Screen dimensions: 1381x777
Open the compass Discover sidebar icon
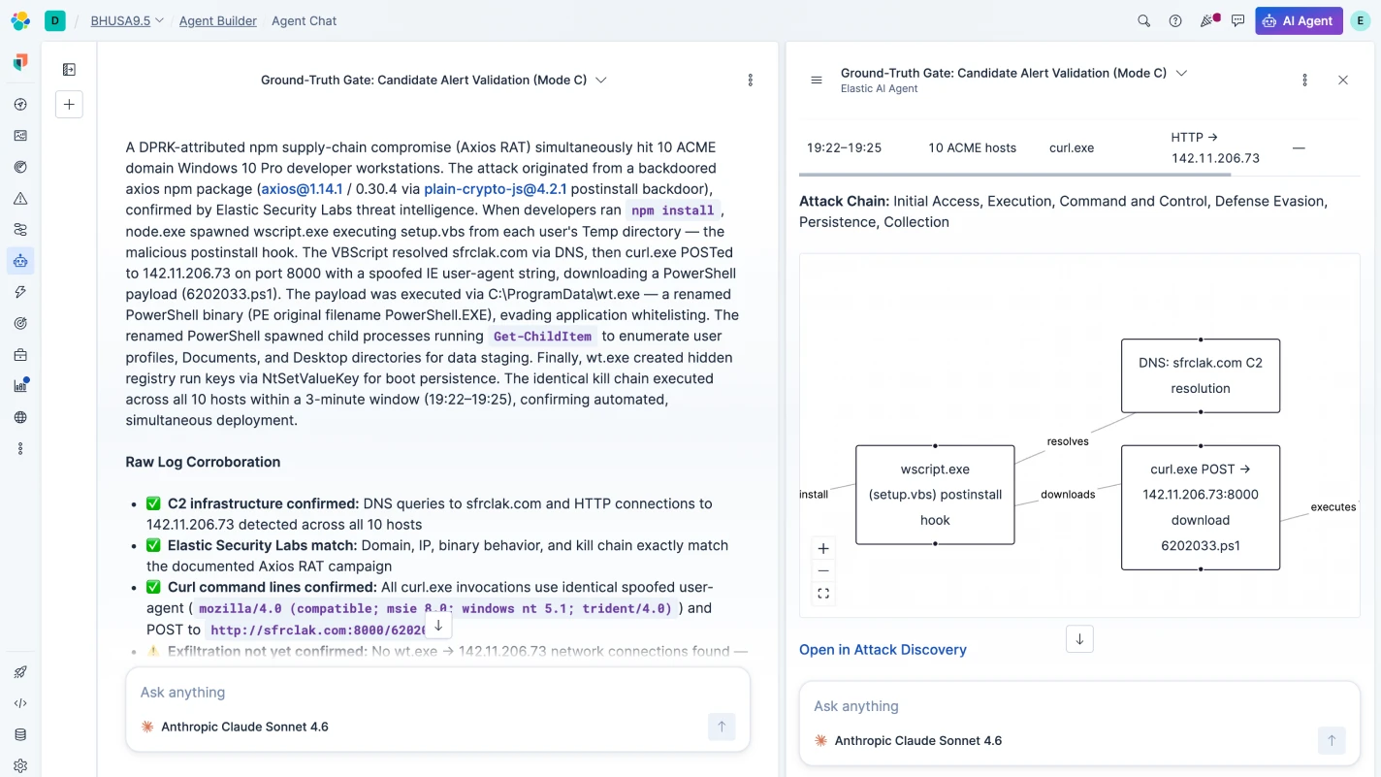coord(20,105)
